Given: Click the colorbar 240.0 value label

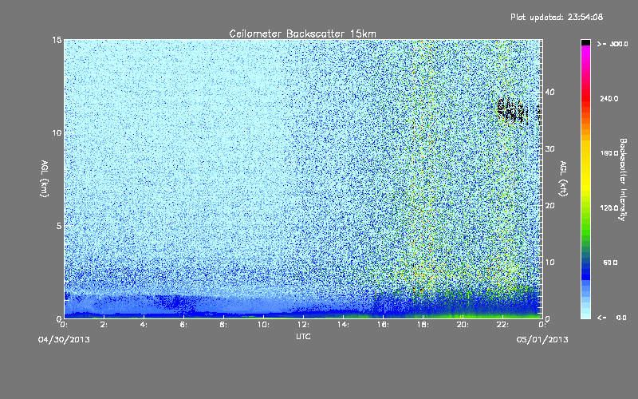Looking at the screenshot, I should pyautogui.click(x=609, y=98).
